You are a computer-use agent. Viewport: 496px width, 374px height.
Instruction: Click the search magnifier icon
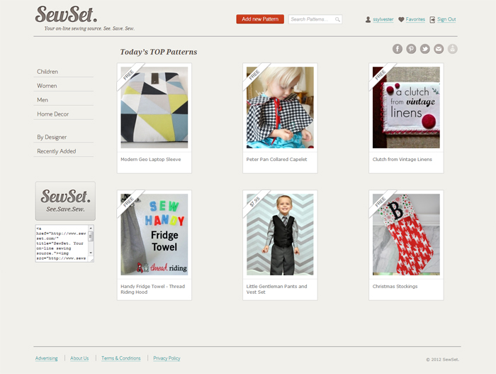point(337,19)
